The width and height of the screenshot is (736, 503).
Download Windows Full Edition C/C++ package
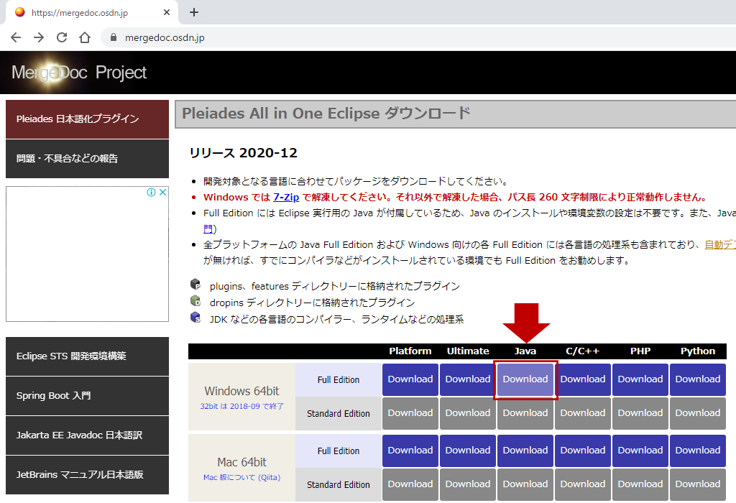coord(583,379)
